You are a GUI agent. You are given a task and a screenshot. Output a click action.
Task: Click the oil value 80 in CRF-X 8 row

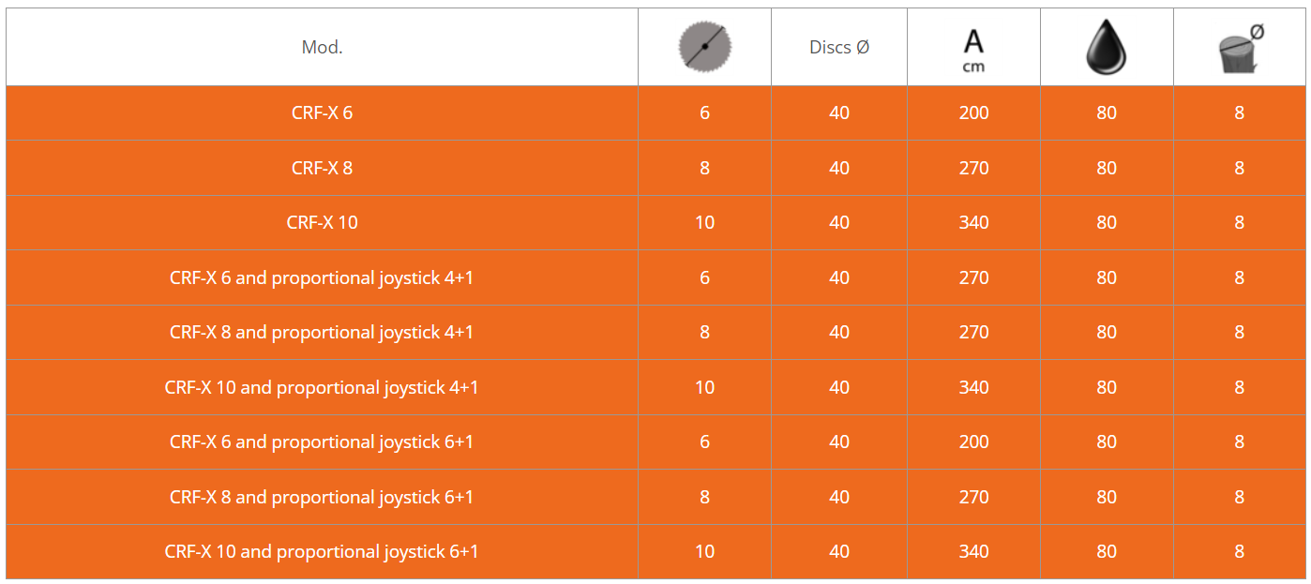click(1107, 168)
